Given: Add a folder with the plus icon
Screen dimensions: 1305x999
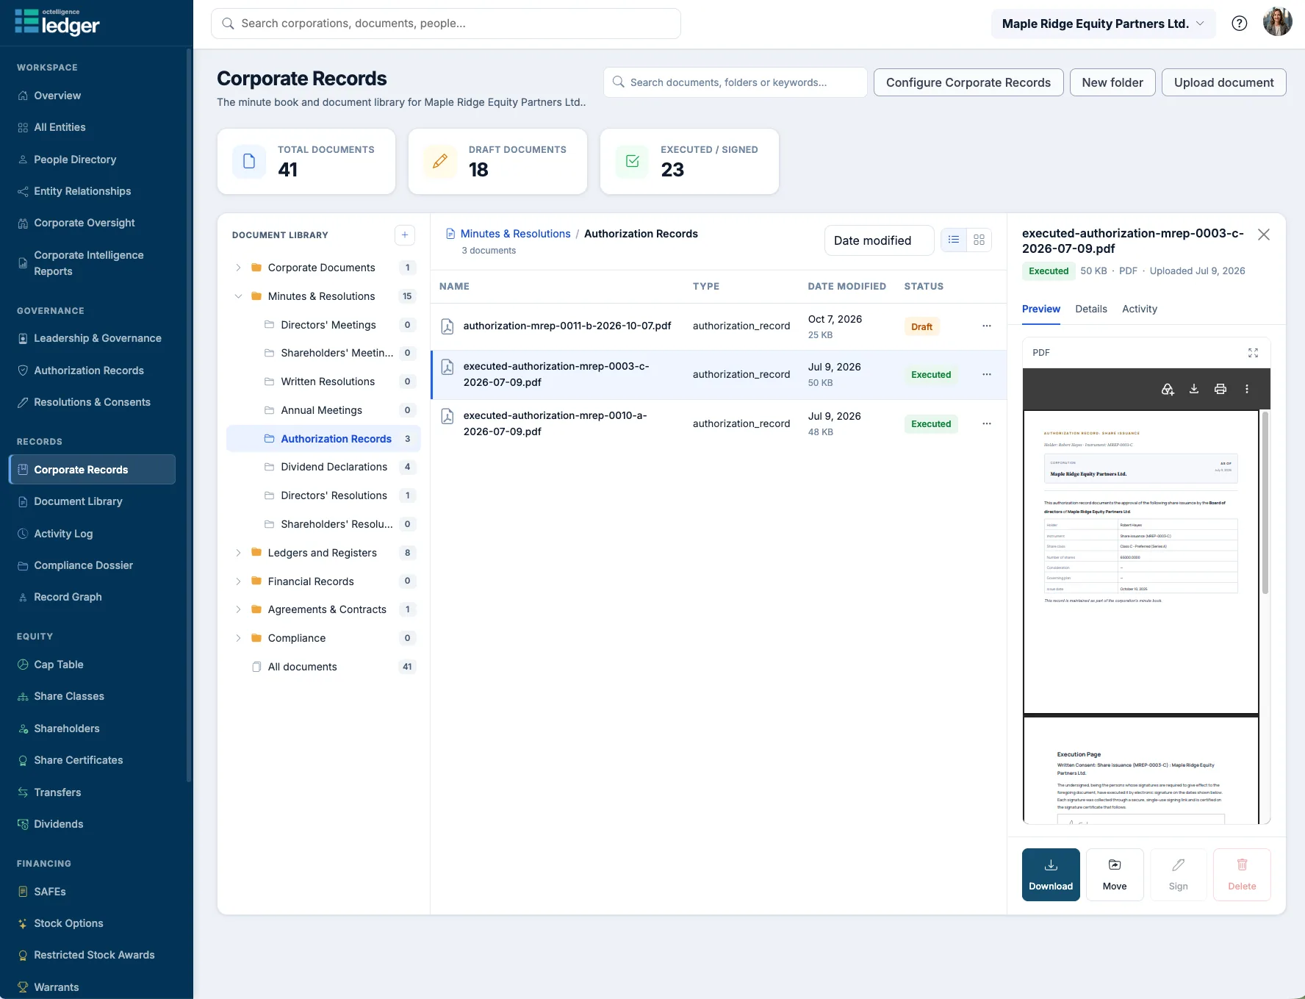Looking at the screenshot, I should [x=405, y=235].
